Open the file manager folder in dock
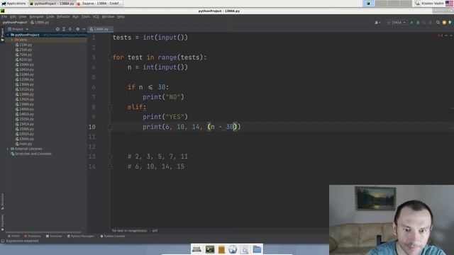Screen dimensions: 454x255 [257, 249]
